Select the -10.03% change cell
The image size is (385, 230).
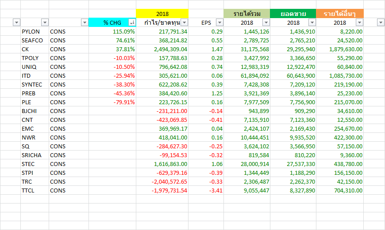click(112, 58)
